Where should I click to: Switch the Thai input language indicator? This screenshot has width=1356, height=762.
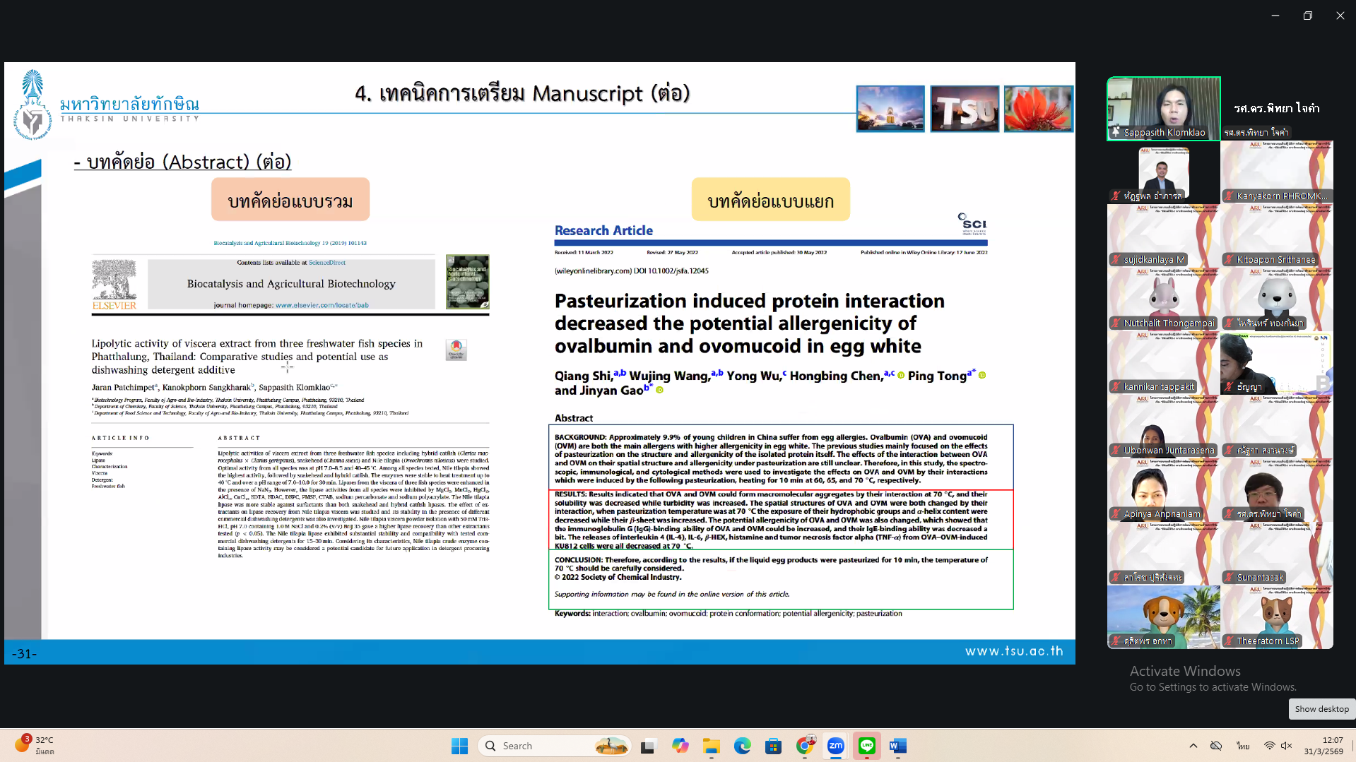[1243, 746]
